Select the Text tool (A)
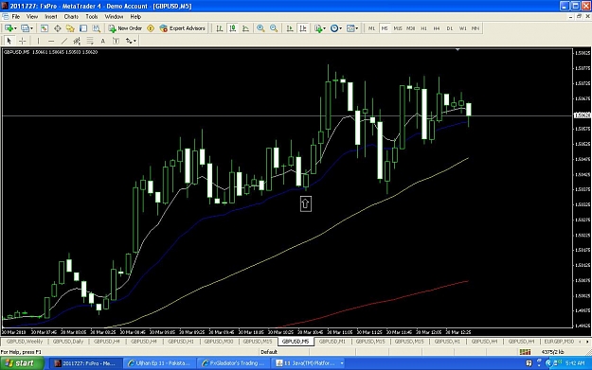This screenshot has height=370, width=592. [x=102, y=41]
